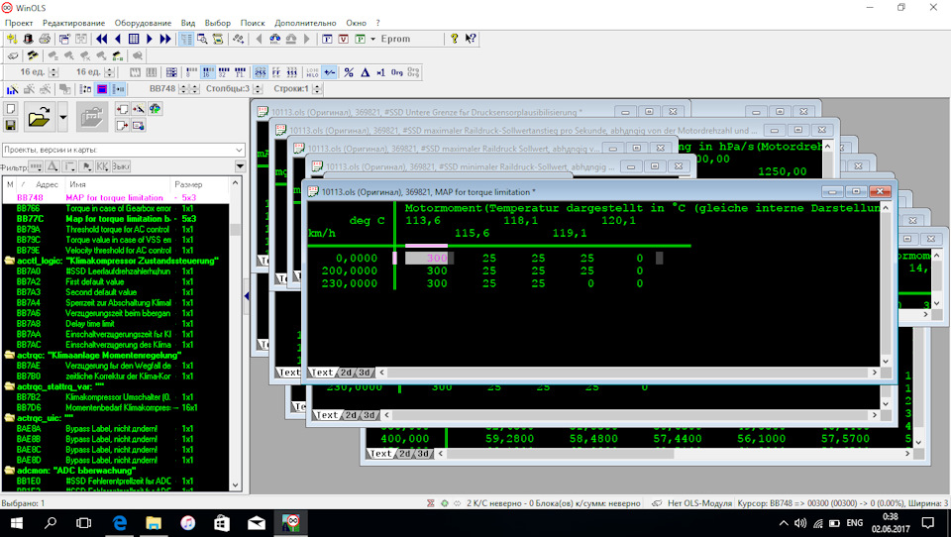Toggle floating point data display
Viewport: 951px width, 537px height.
pos(240,72)
